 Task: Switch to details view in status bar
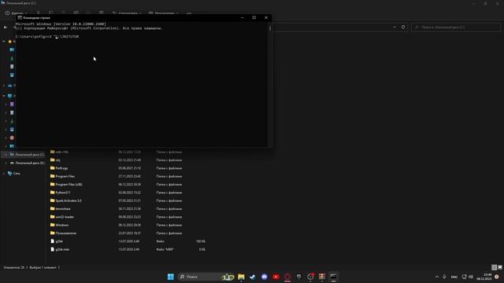[495, 267]
